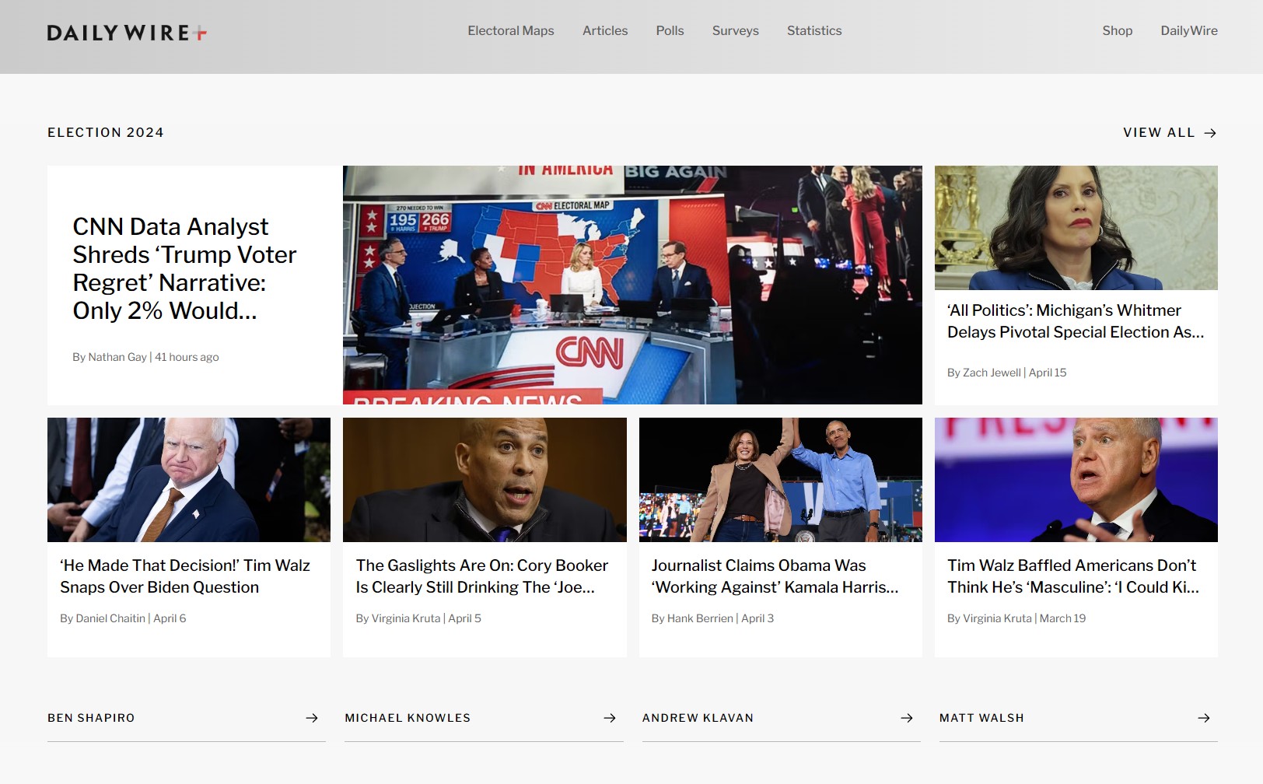Click the arrow next to Andrew Klavan
The width and height of the screenshot is (1263, 784).
point(907,718)
